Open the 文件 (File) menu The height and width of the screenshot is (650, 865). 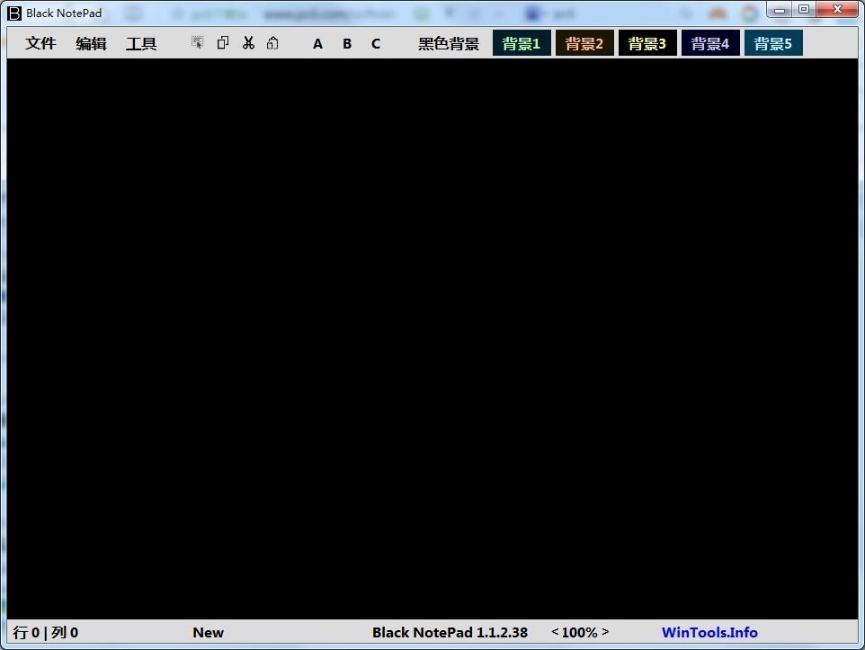point(41,43)
